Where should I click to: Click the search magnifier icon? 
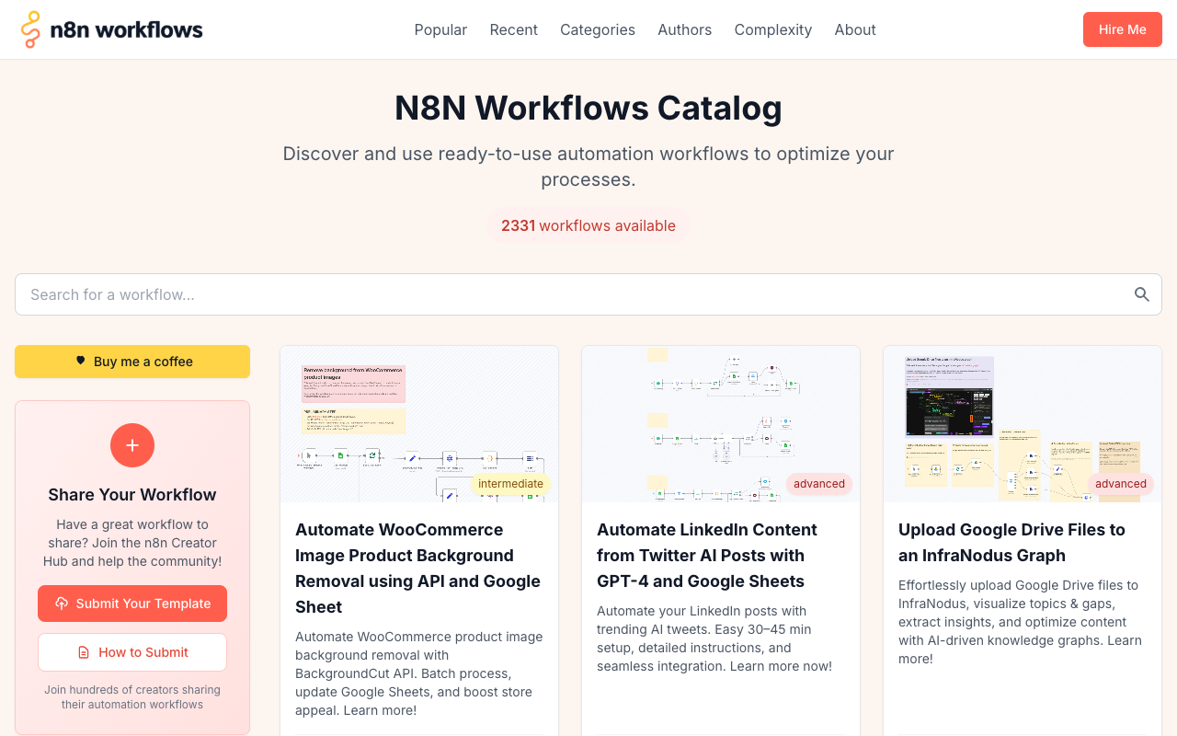pos(1142,294)
